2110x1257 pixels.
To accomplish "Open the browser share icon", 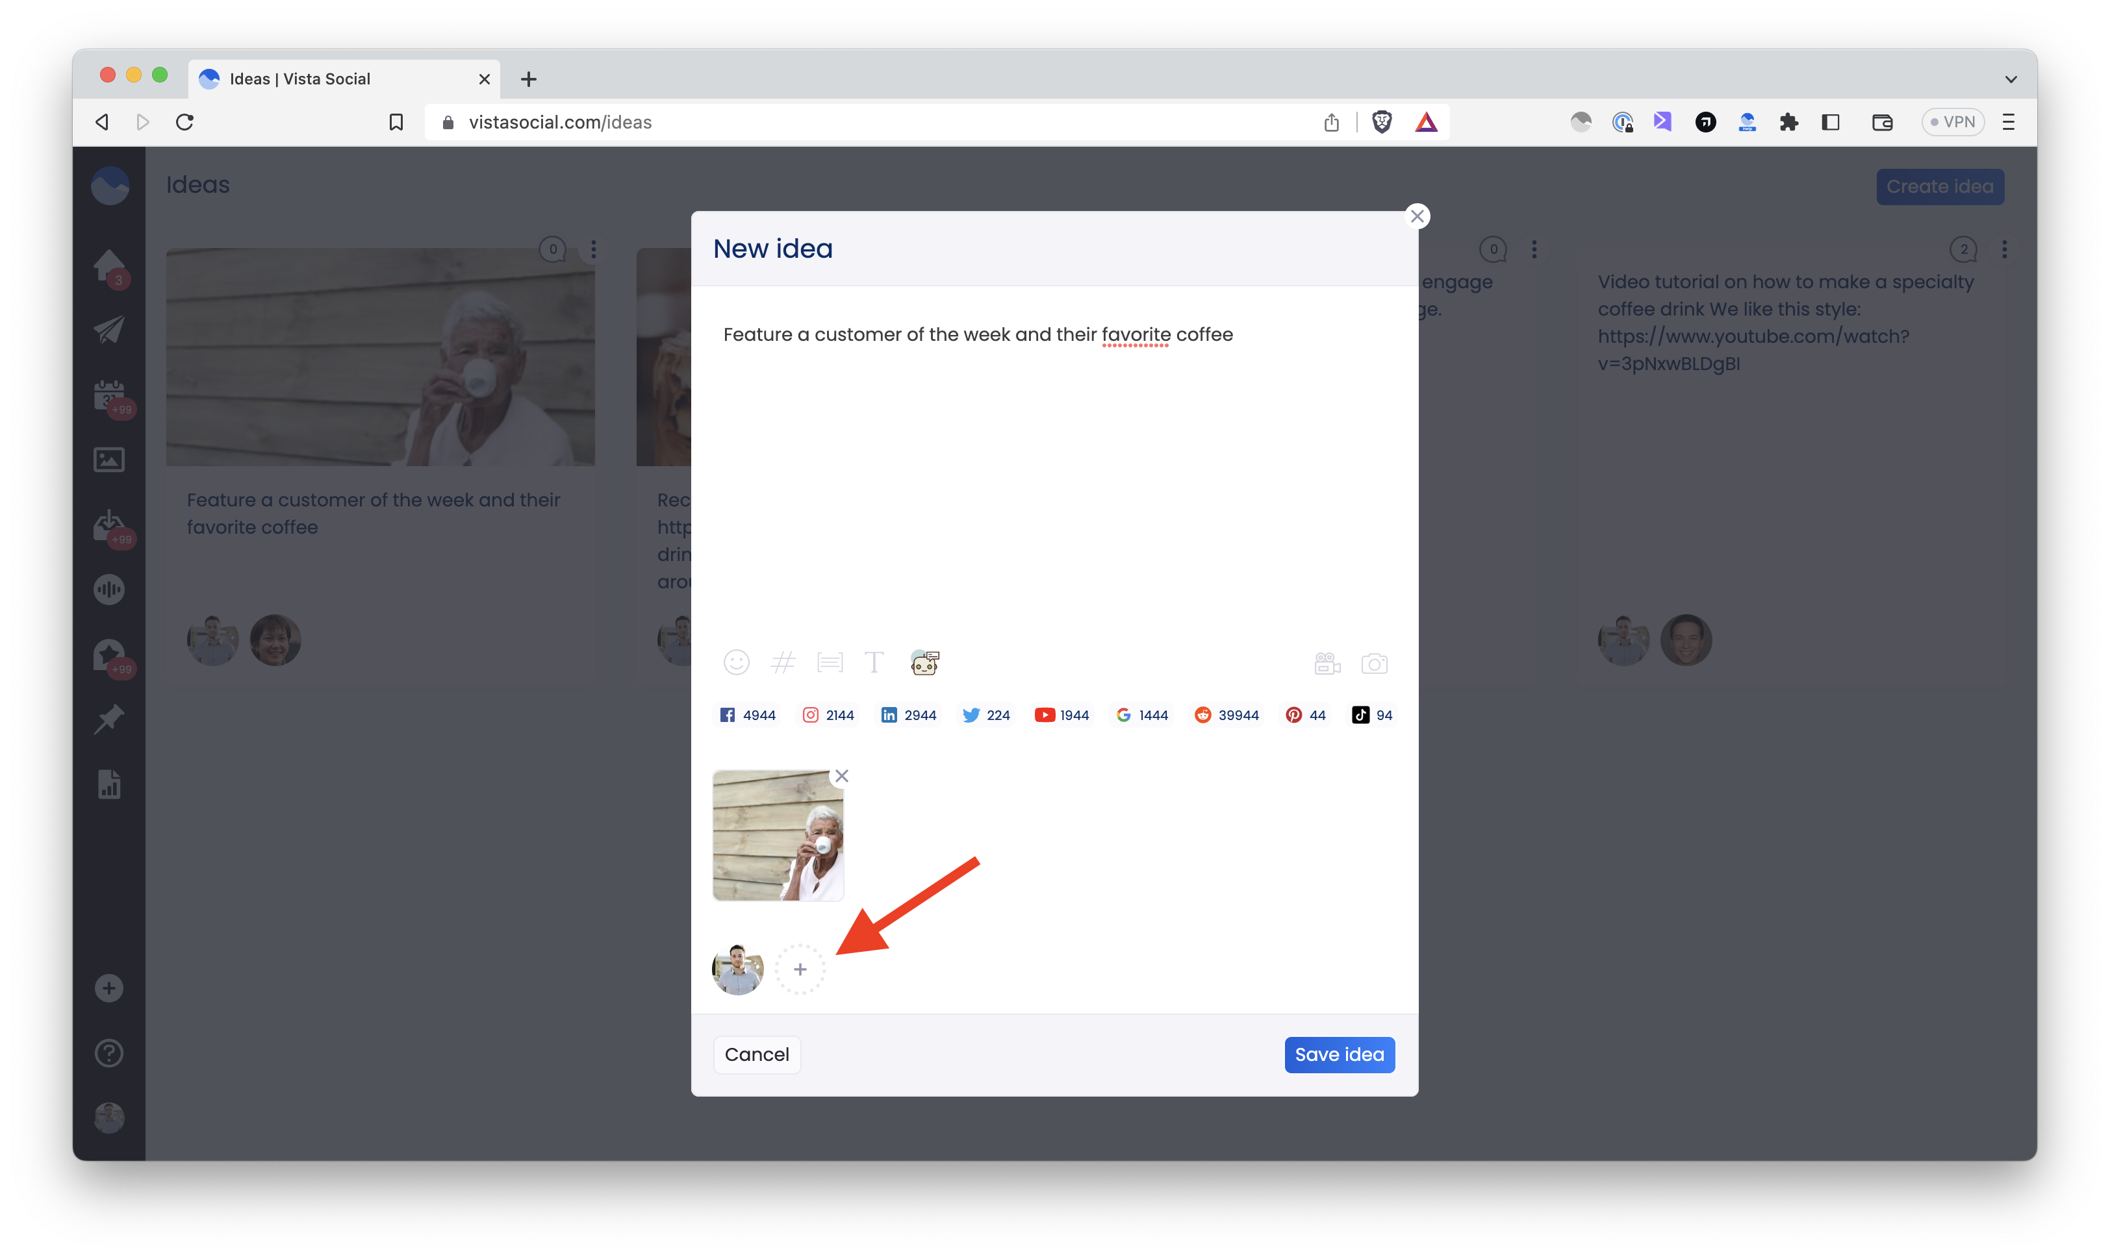I will [1331, 122].
